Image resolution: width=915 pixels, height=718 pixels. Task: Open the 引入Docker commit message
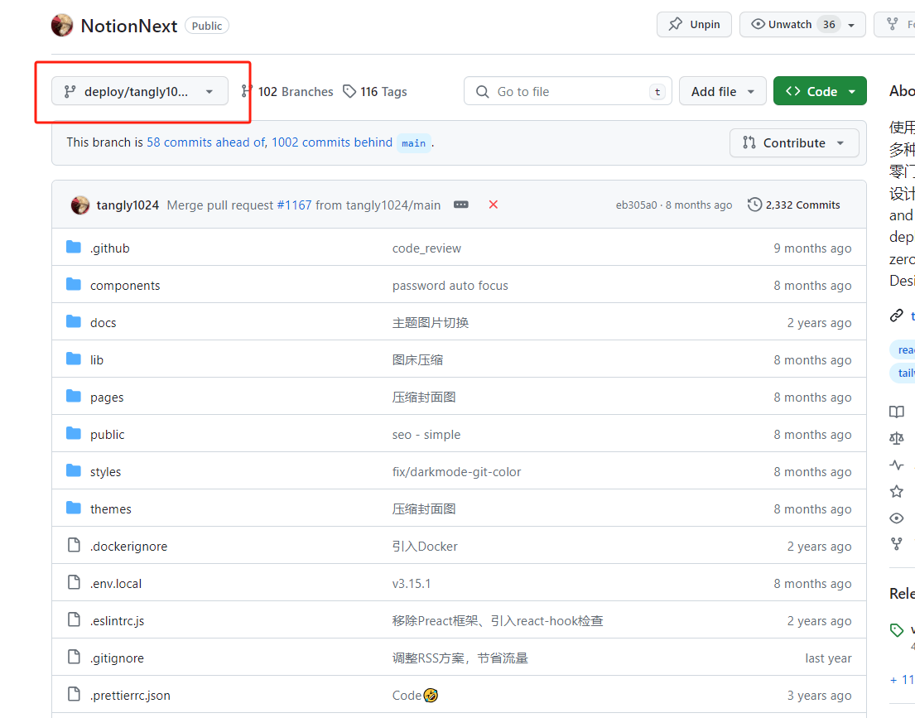coord(425,547)
